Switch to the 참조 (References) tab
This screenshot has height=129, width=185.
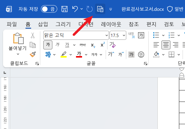pos(134,24)
